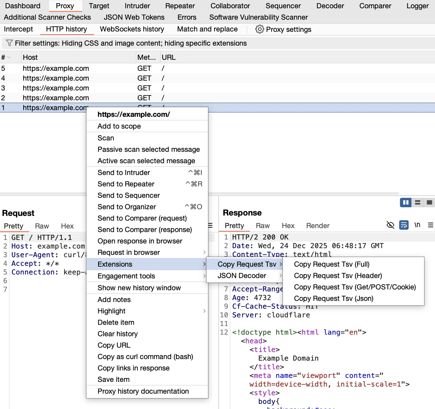The width and height of the screenshot is (435, 409).
Task: Open the Sequencer tab
Action: click(283, 6)
